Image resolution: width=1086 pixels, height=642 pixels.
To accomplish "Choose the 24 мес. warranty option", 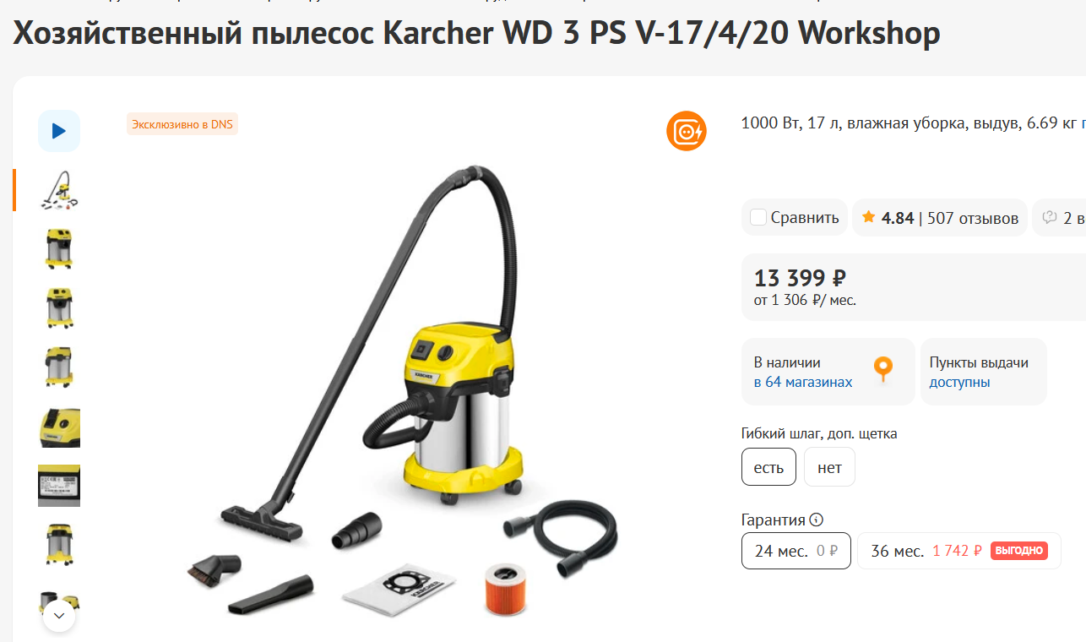I will pos(796,551).
